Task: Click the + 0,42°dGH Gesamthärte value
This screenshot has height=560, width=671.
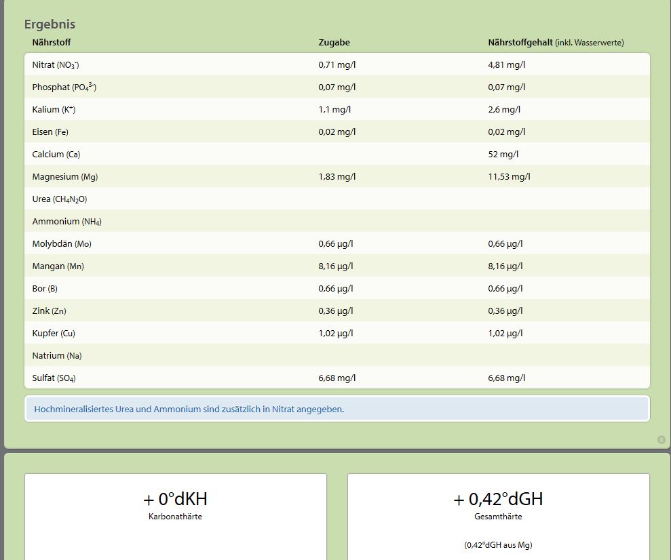Action: pos(498,500)
